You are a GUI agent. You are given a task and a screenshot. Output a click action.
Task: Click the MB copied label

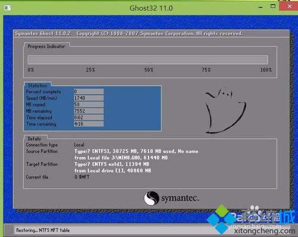(x=36, y=105)
